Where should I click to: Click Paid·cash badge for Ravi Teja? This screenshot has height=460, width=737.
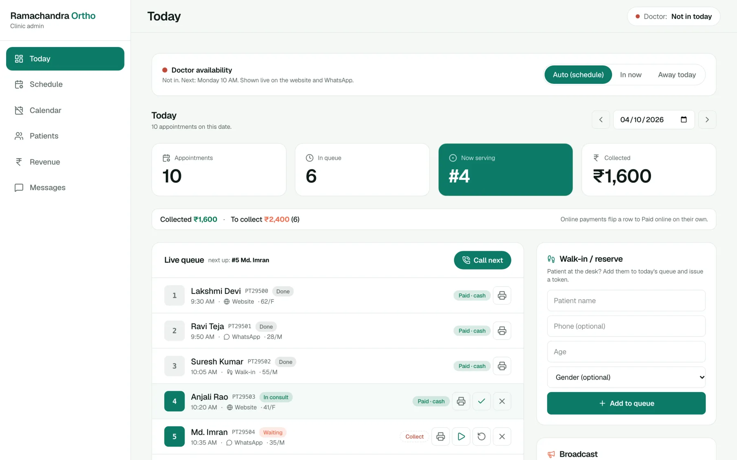pyautogui.click(x=472, y=331)
